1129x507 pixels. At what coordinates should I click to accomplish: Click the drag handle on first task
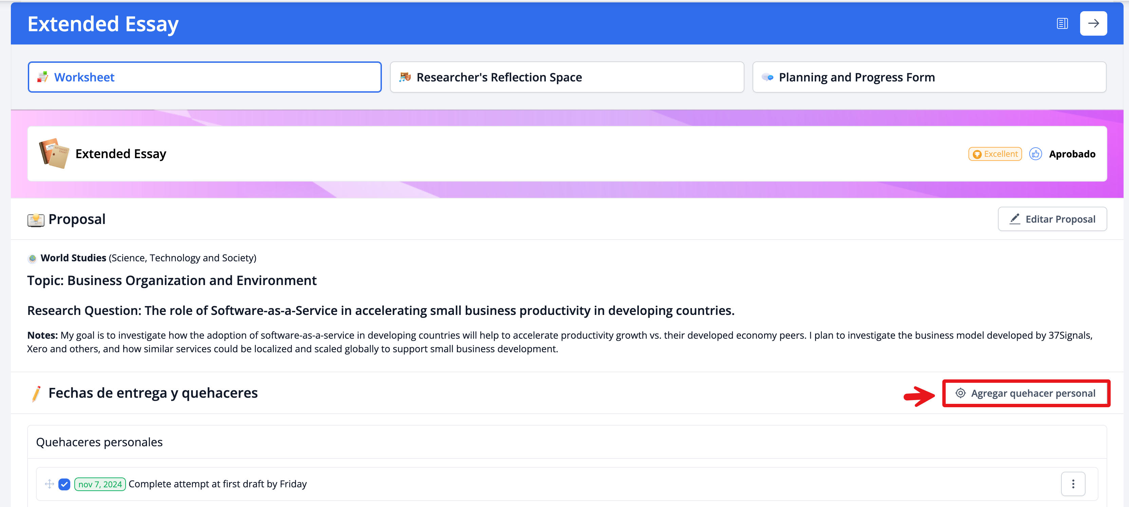50,484
